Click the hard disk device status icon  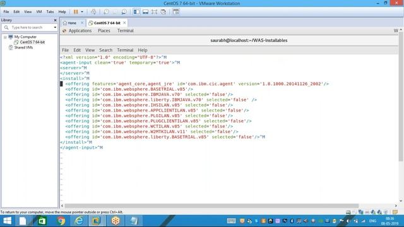348,212
